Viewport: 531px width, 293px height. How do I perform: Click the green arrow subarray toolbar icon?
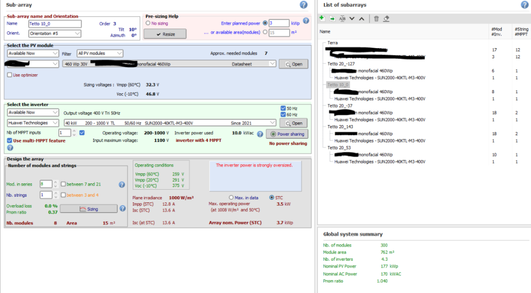pos(332,19)
